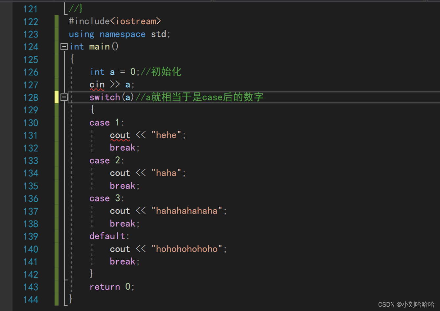Click the 'case 3:' label

107,198
